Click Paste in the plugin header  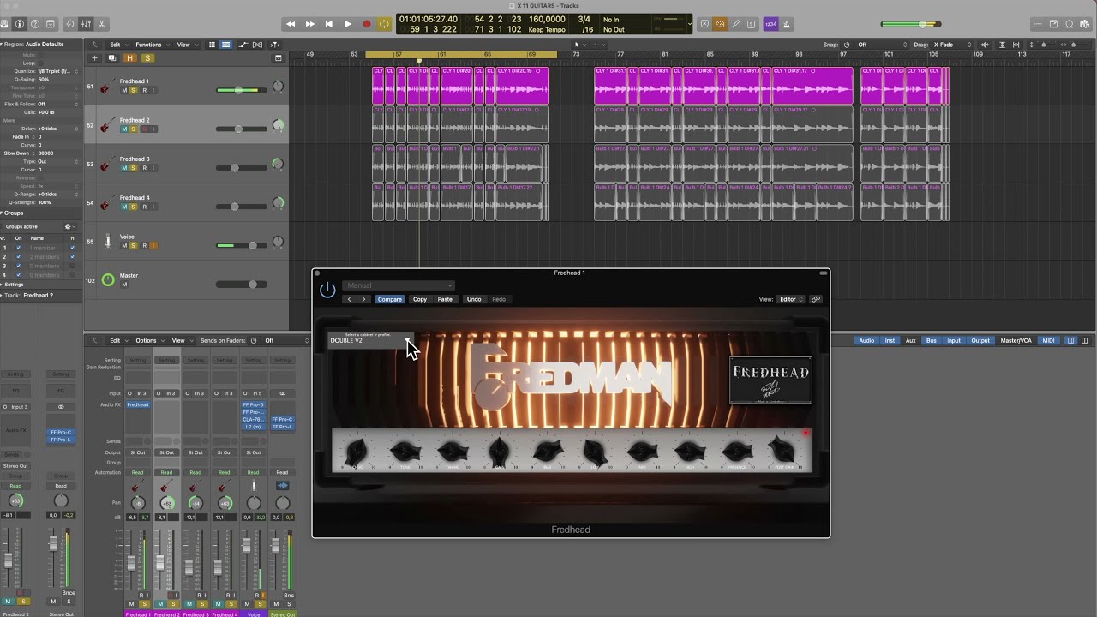(x=445, y=299)
